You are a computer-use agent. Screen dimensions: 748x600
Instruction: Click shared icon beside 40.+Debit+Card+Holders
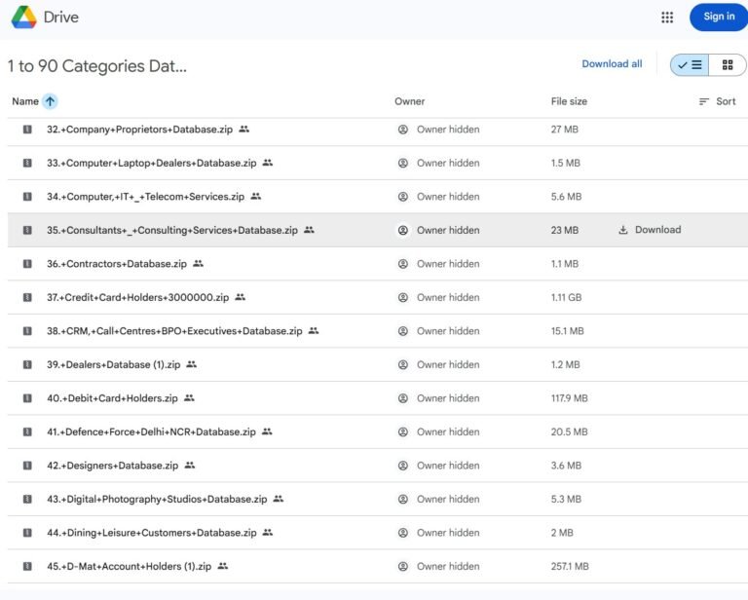coord(189,397)
